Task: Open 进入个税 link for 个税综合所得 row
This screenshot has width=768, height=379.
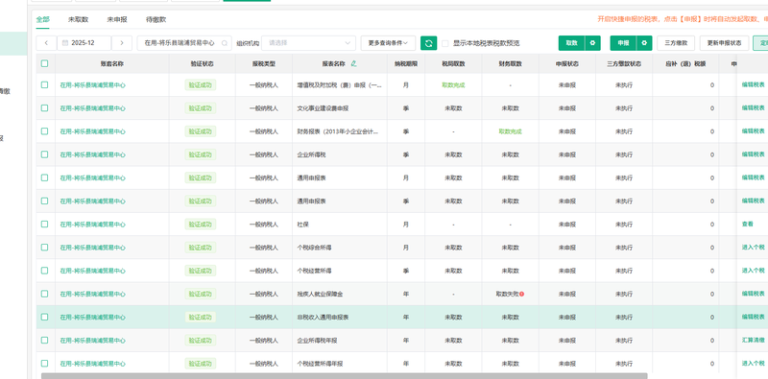Action: (x=753, y=248)
